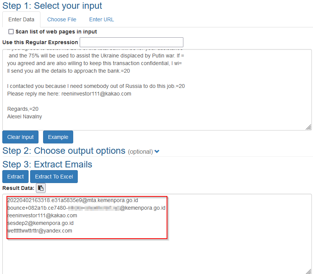Open the Choose File tab

coord(62,19)
